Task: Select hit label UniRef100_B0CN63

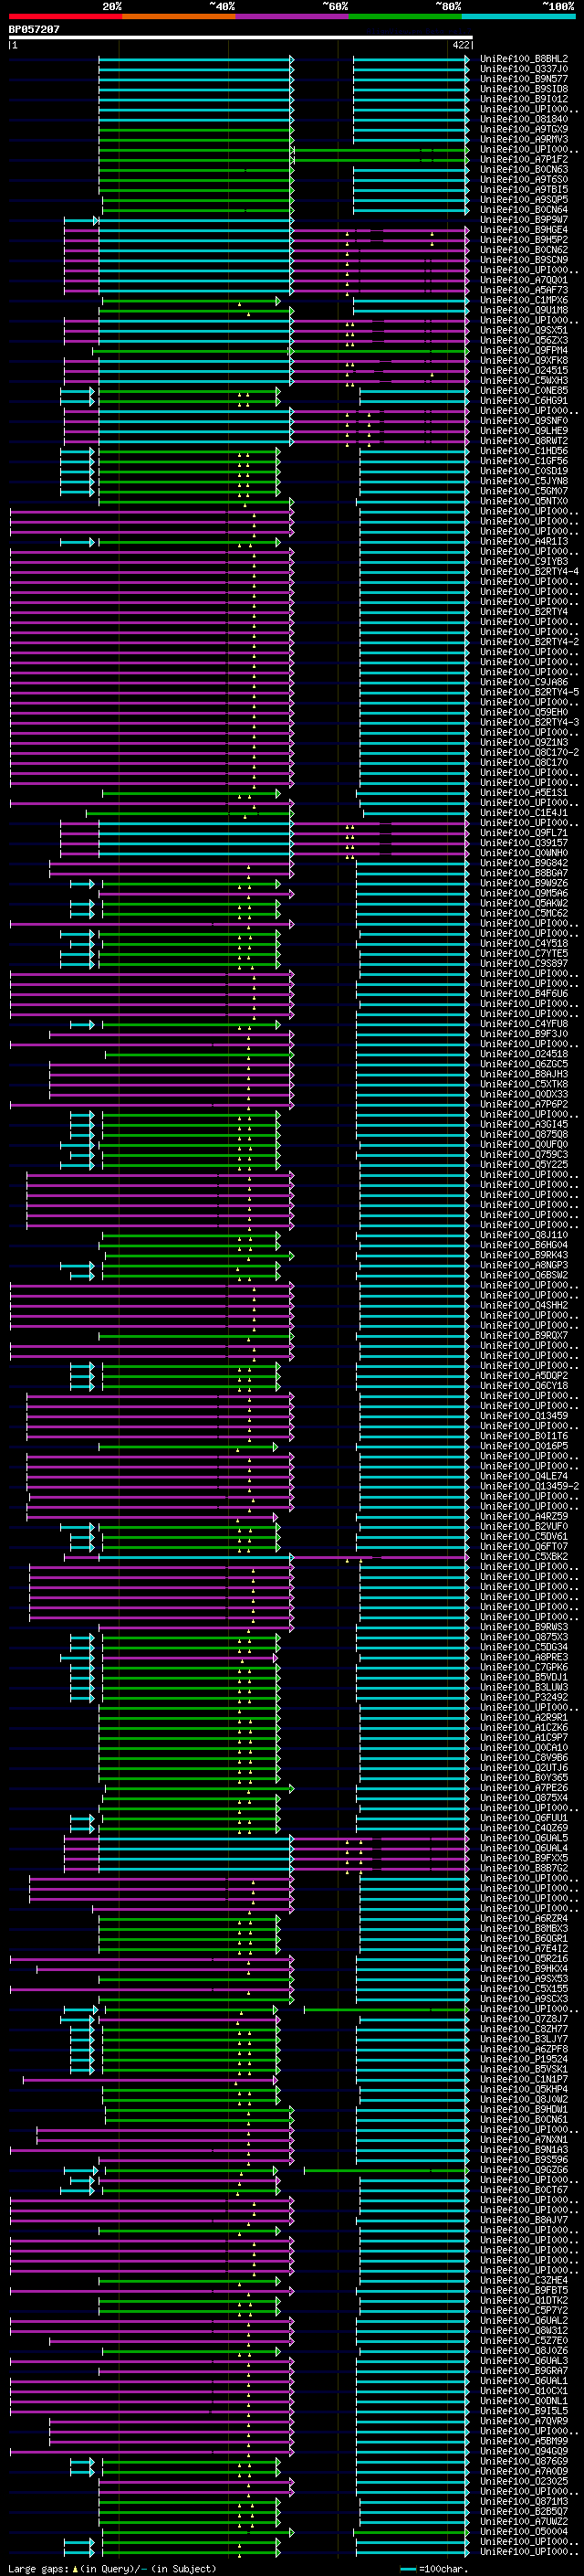Action: [524, 169]
